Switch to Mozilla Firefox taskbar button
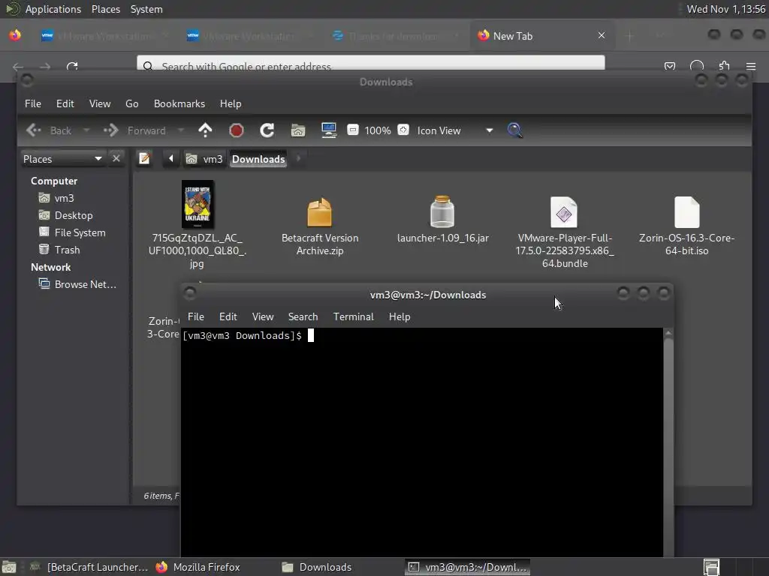 [x=198, y=567]
